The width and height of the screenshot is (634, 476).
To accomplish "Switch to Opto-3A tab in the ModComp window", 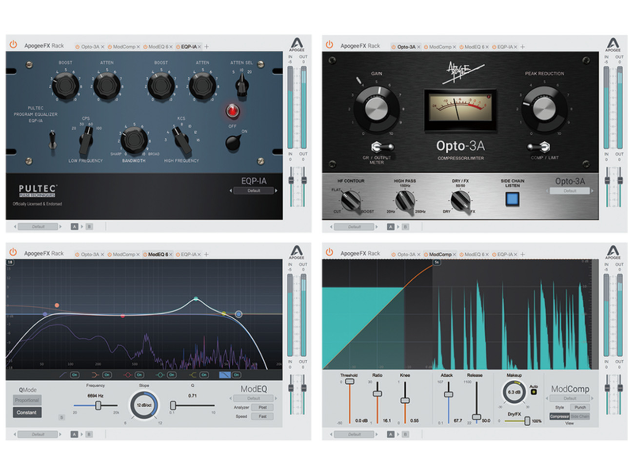I will click(x=406, y=254).
